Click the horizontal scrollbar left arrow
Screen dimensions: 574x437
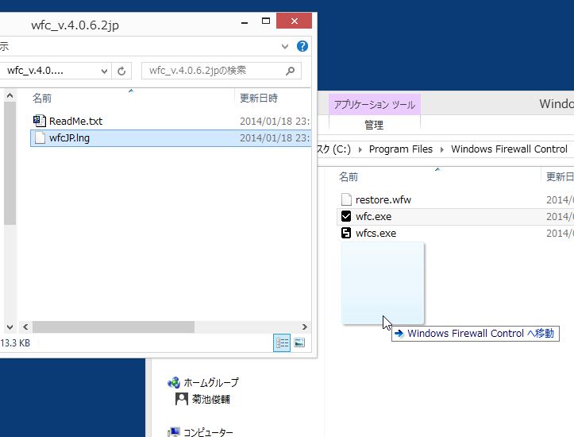[25, 327]
